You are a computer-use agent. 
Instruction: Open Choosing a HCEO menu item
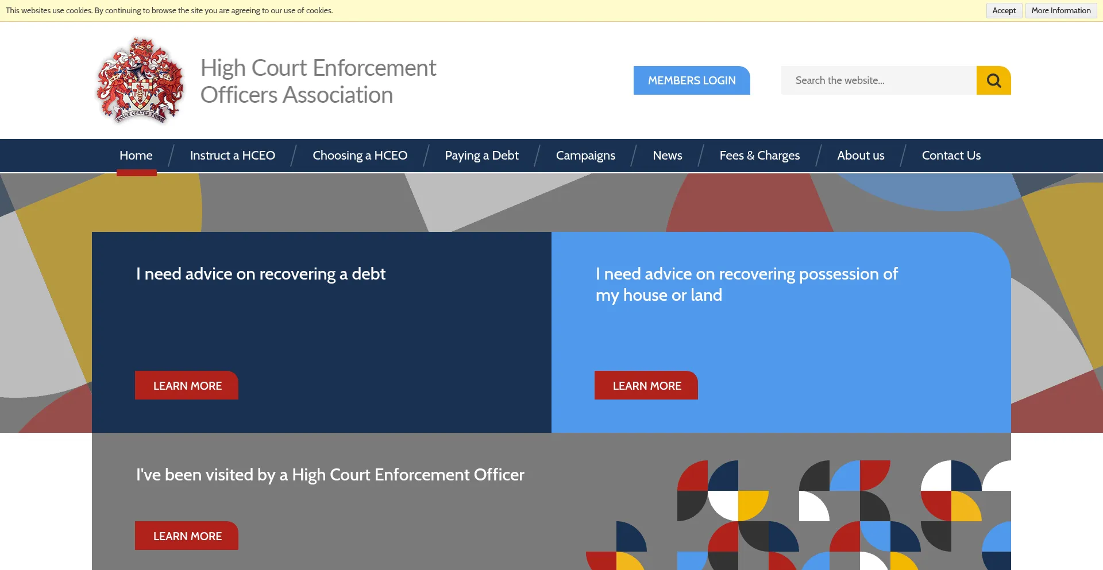point(360,156)
